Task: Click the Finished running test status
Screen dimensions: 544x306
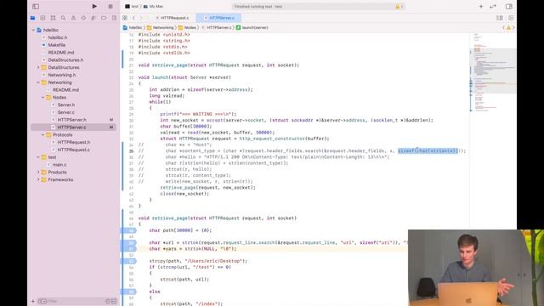Action: [258, 6]
